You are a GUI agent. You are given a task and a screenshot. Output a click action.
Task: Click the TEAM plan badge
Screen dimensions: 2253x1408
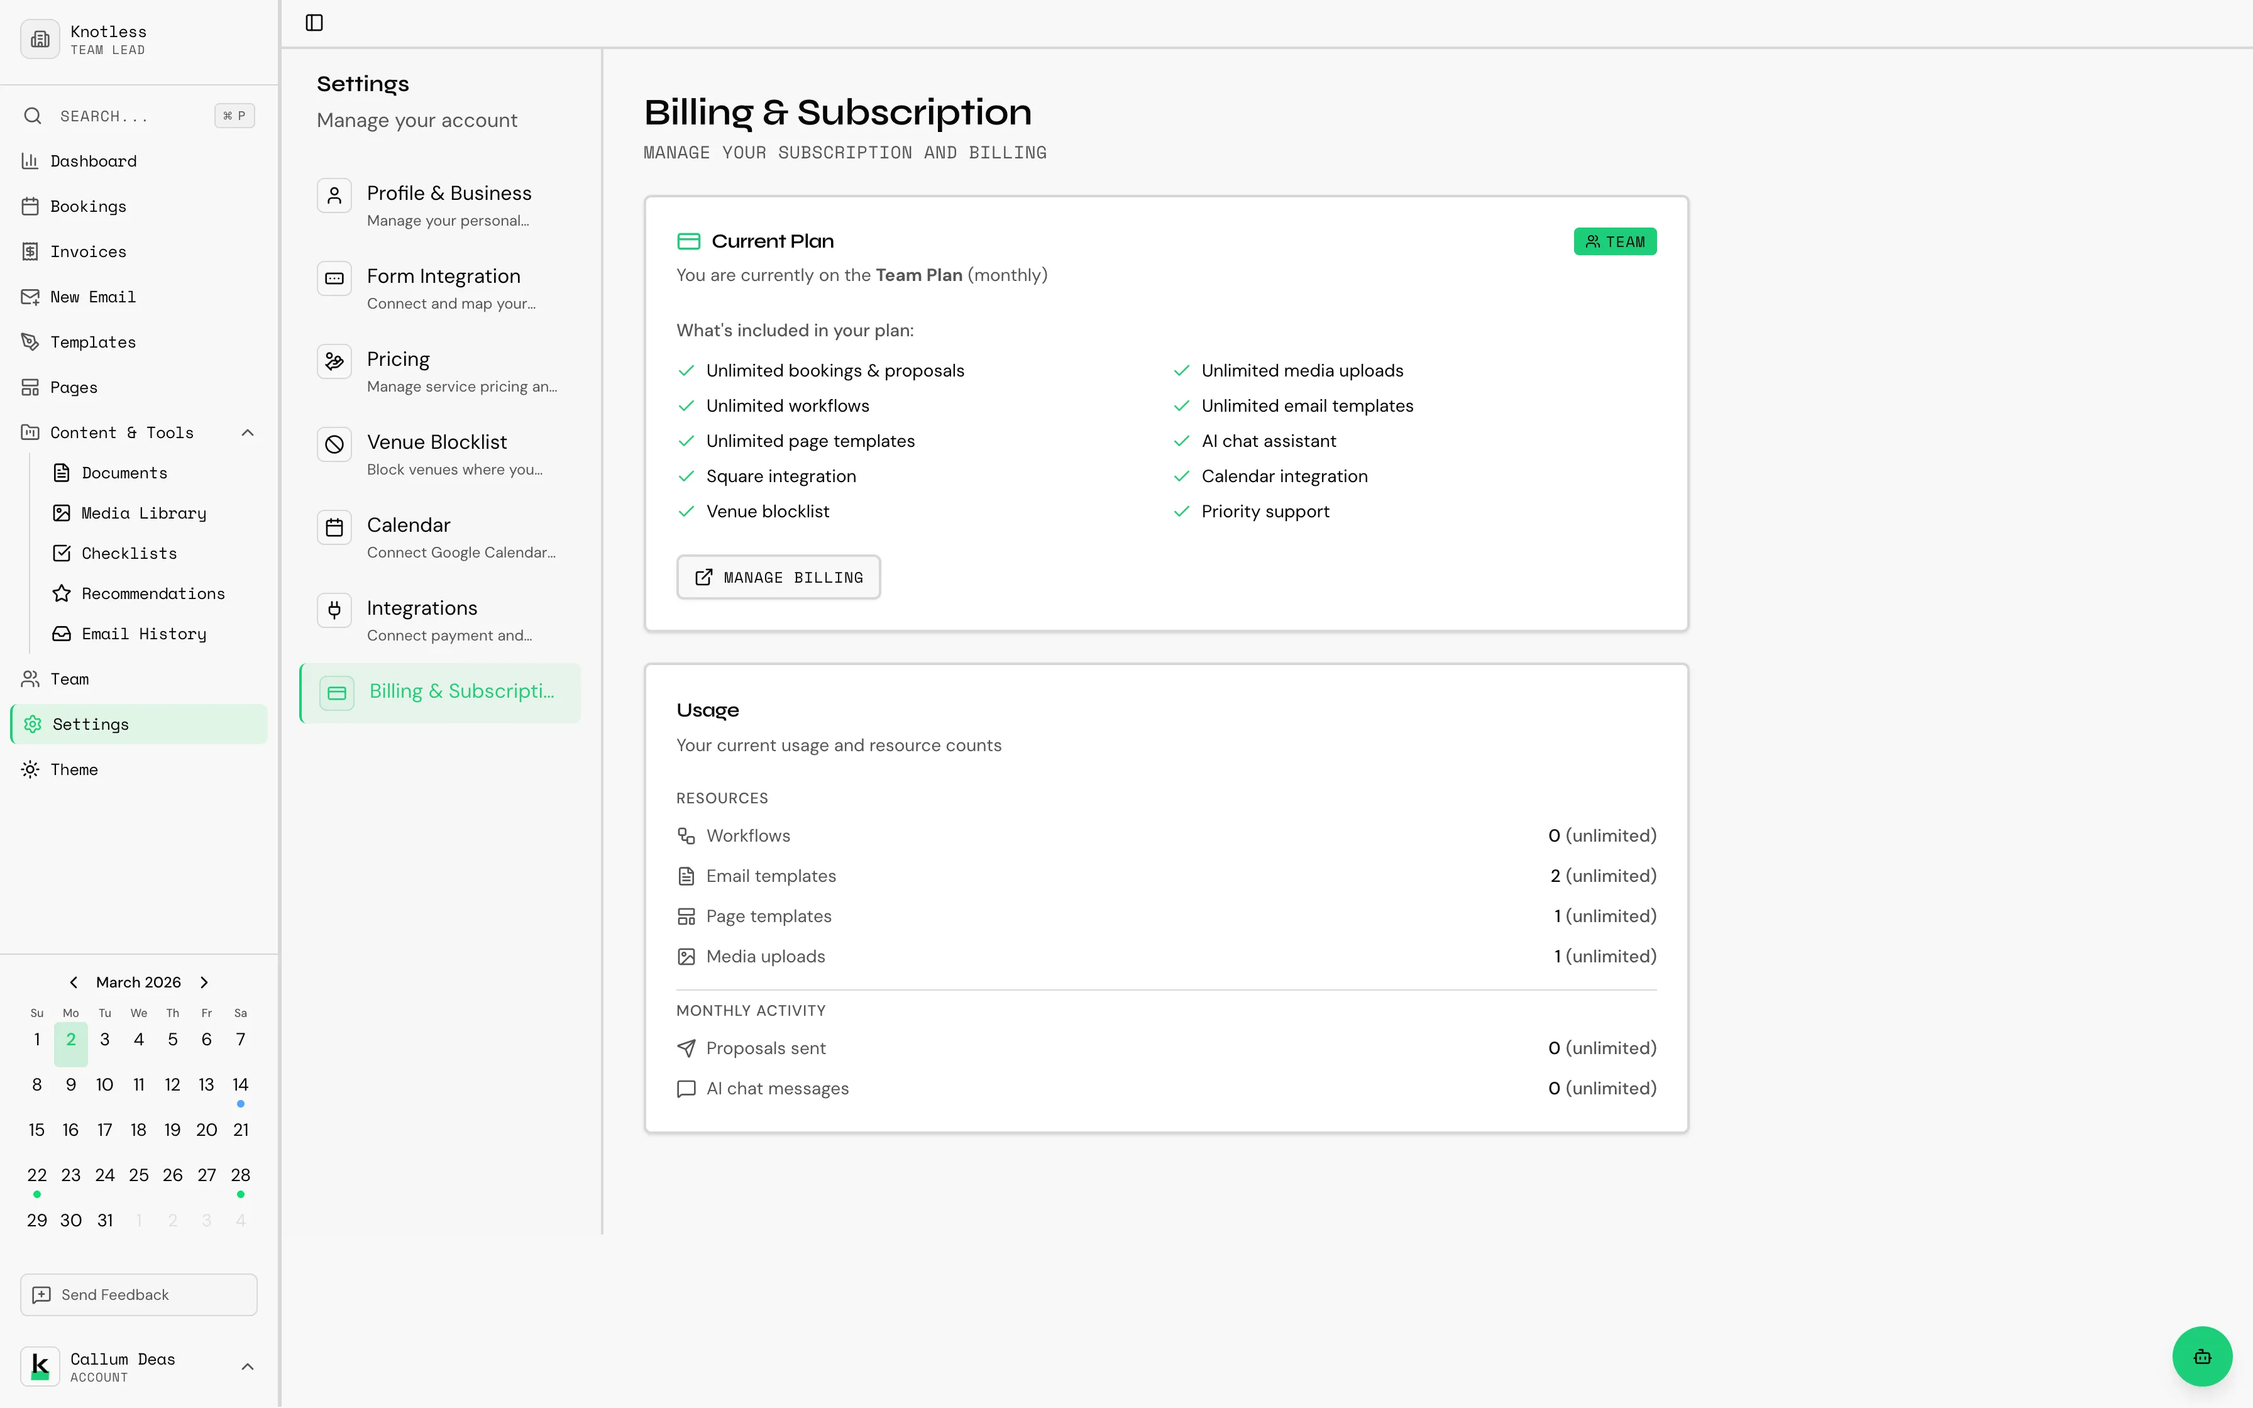click(1614, 240)
